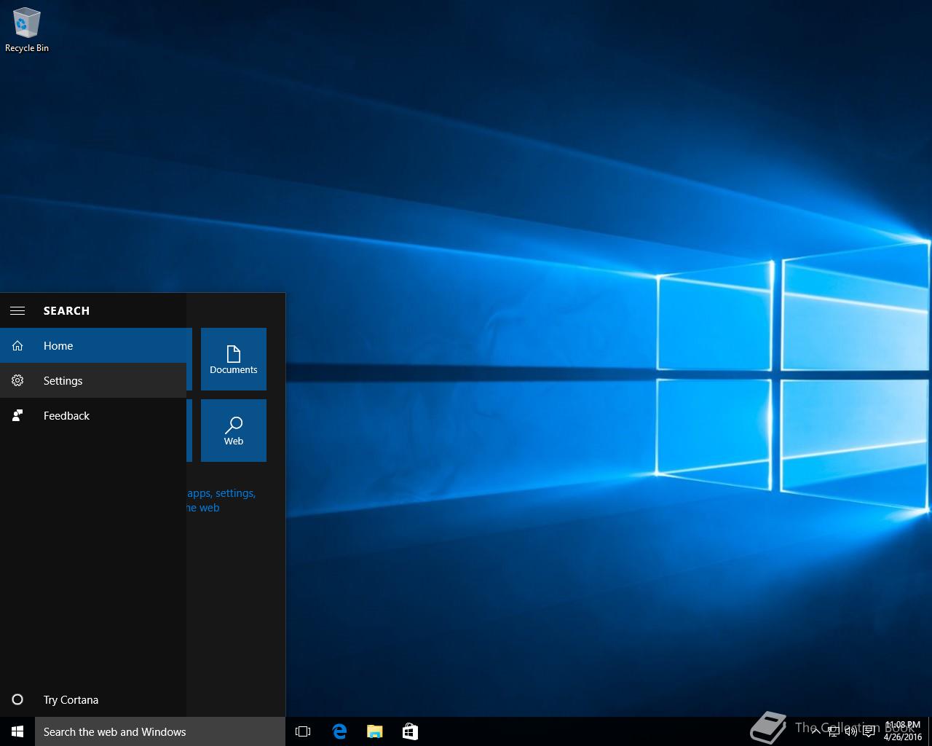The height and width of the screenshot is (746, 932).
Task: Open Task View on the taskbar
Action: pos(303,731)
